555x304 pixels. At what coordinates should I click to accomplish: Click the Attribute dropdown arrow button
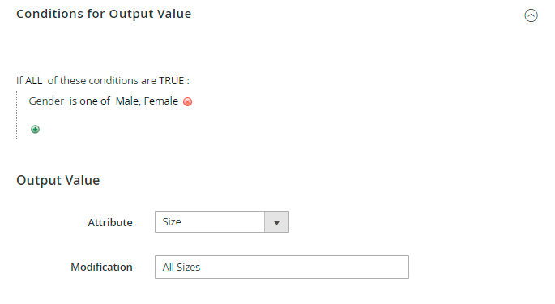coord(276,222)
